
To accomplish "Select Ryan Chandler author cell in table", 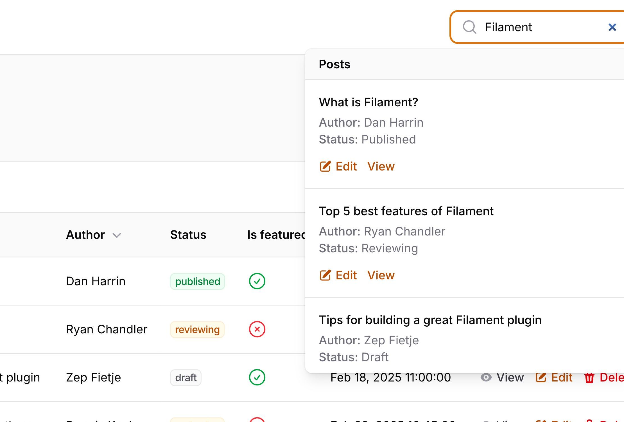I will click(107, 329).
